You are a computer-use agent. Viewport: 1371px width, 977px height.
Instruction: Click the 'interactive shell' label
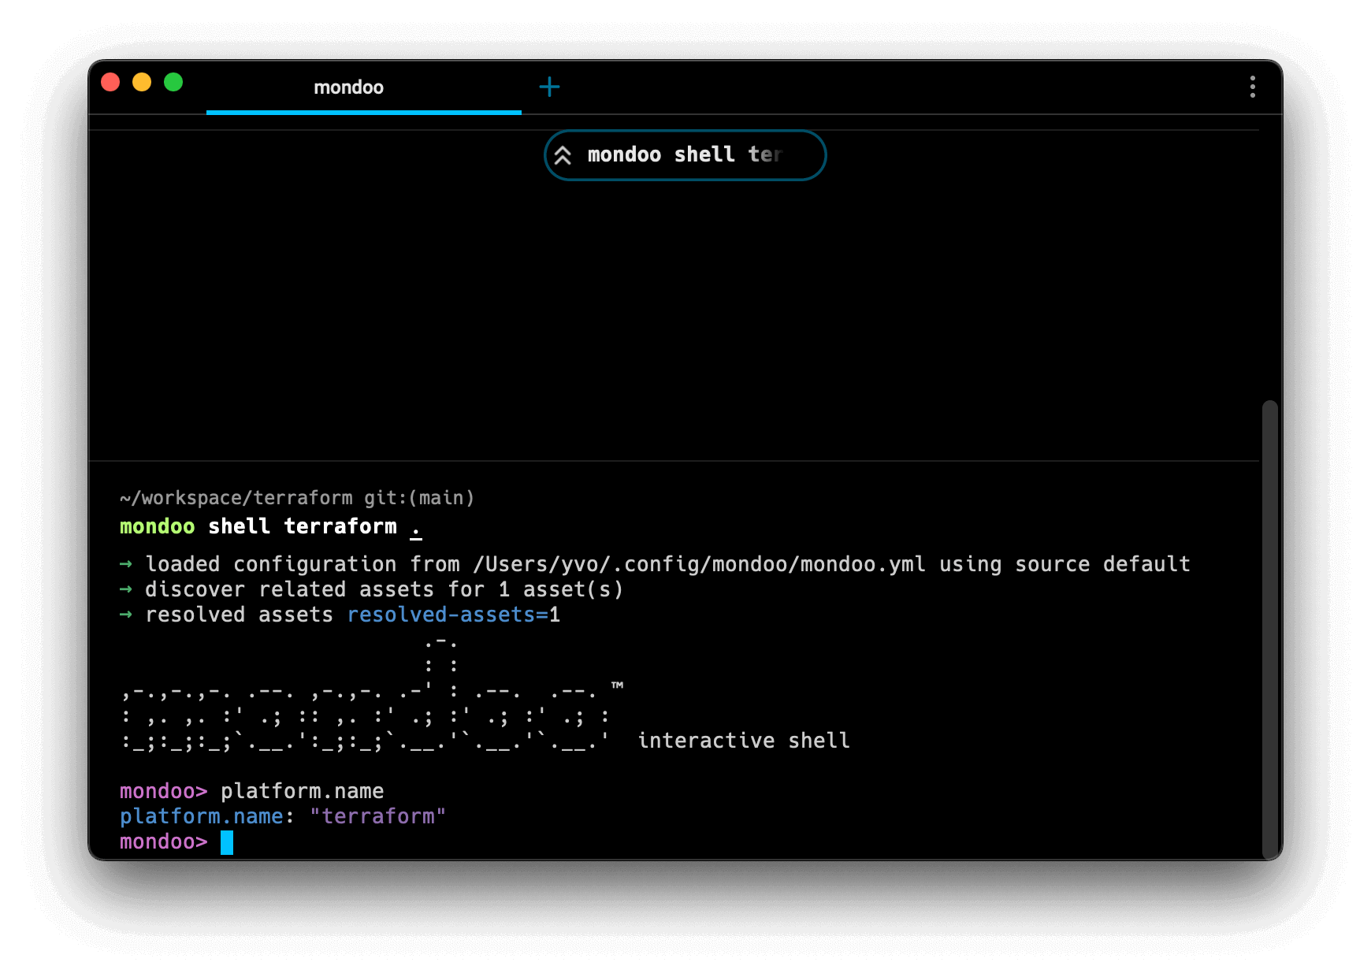(743, 741)
